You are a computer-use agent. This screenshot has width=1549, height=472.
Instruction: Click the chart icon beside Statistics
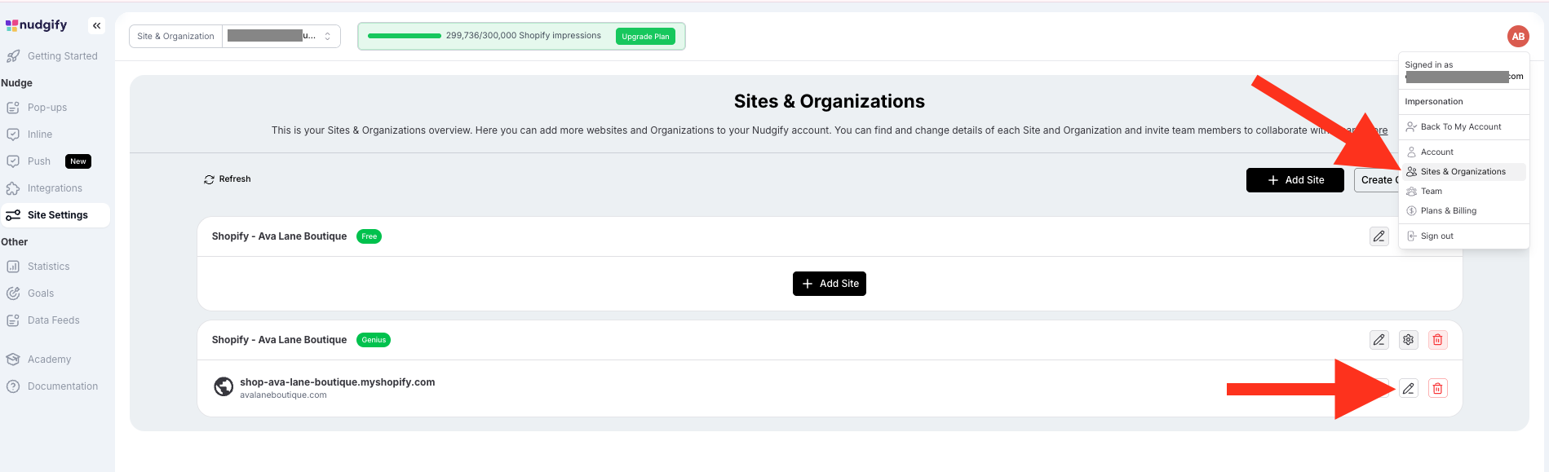tap(13, 267)
